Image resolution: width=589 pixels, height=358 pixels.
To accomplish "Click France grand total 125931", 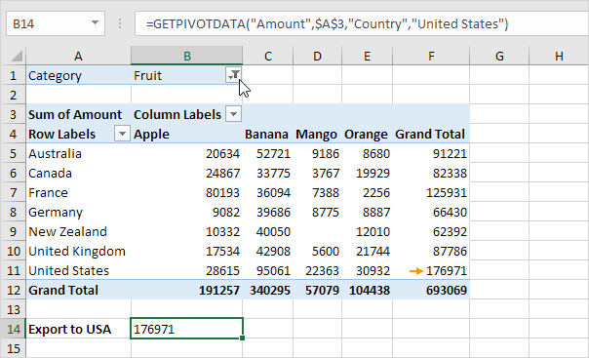I will click(x=431, y=192).
